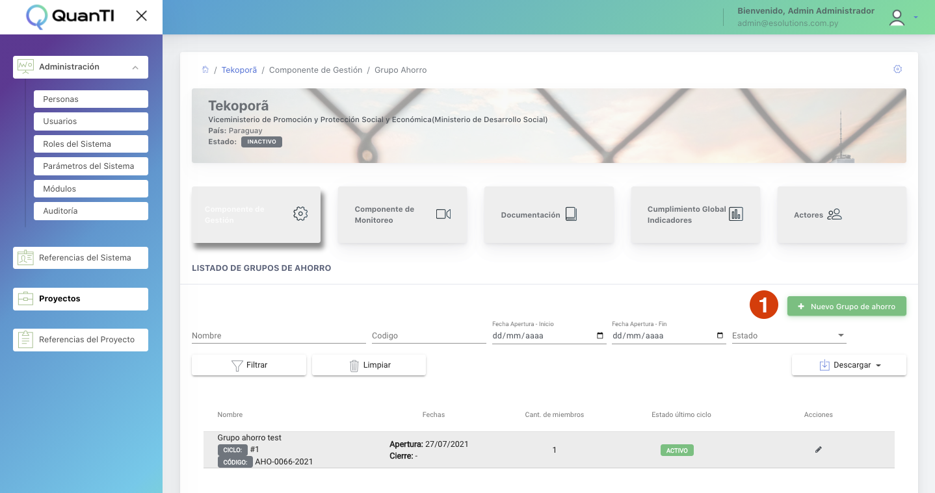
Task: Open the user profile avatar icon
Action: pos(897,18)
